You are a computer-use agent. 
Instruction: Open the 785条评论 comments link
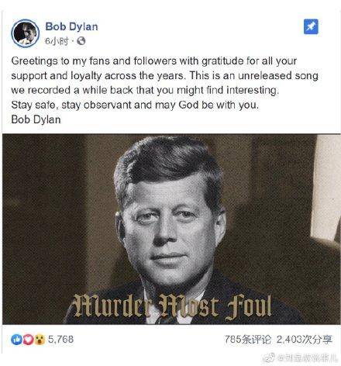[x=248, y=340]
